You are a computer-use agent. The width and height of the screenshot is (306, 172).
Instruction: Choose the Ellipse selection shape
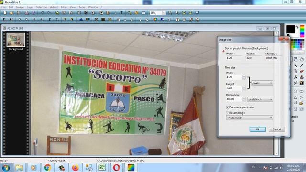[295, 91]
